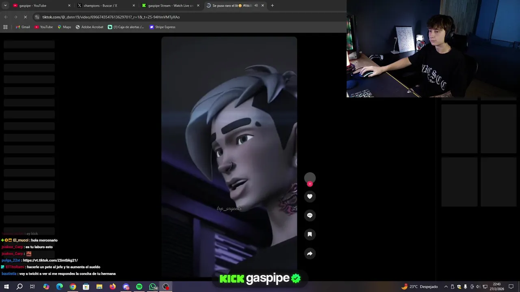The width and height of the screenshot is (520, 292).
Task: Switch to Google Chrome in the taskbar
Action: tap(73, 287)
